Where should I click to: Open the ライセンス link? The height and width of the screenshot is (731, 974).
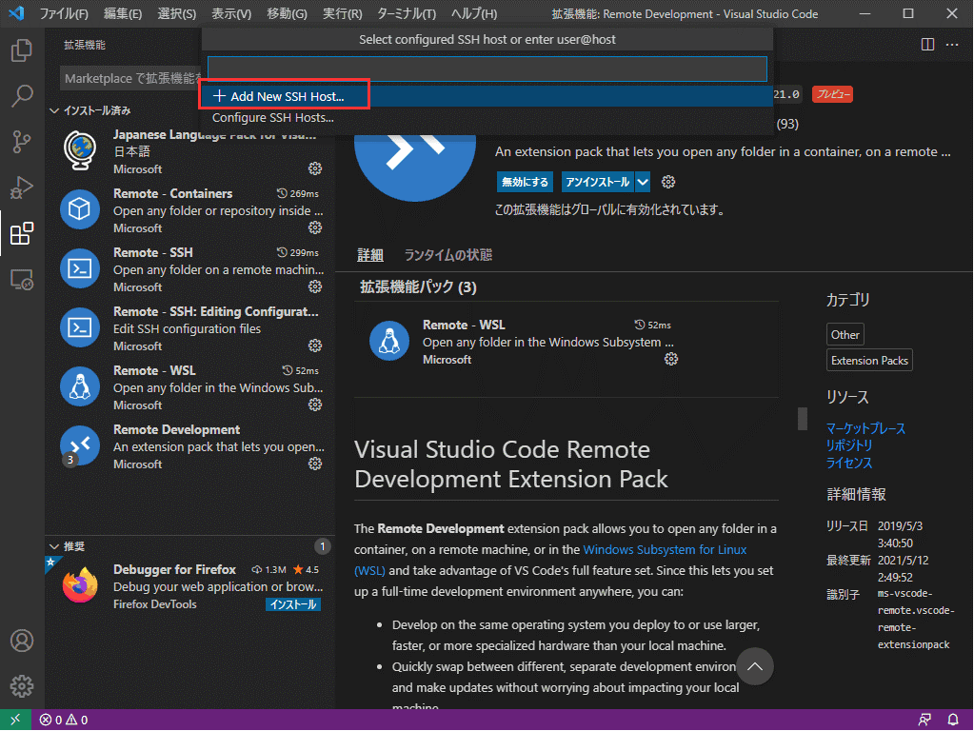pos(849,463)
